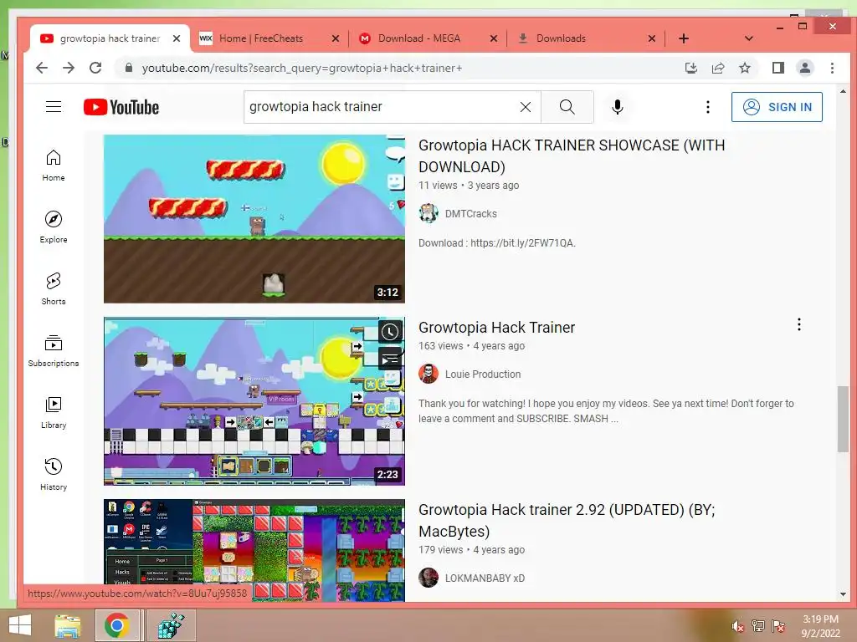The image size is (857, 642).
Task: Click the DMTCracks channel avatar
Action: coord(428,213)
